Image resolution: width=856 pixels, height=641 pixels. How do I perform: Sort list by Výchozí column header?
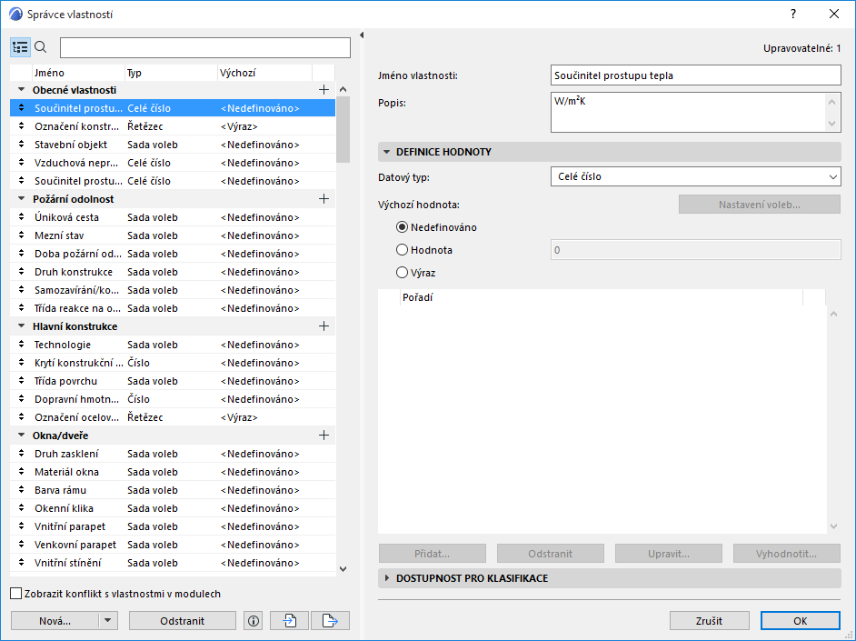[x=264, y=73]
